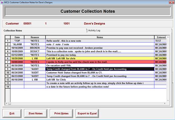The image size is (175, 120).
Task: Click the 10/09/2008 date cell
Action: coord(17,62)
